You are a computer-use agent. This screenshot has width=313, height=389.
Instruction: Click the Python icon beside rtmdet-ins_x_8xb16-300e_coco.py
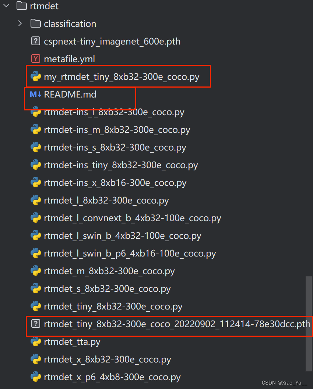point(35,183)
